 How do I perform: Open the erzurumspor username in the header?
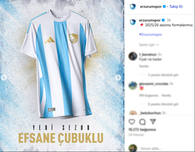pos(151,7)
